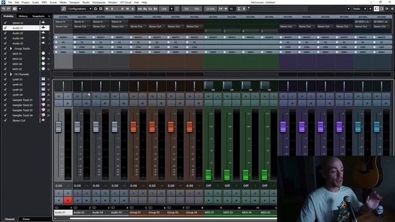Deactivate all Mute states with M button
The image size is (395, 222).
coord(107,9)
